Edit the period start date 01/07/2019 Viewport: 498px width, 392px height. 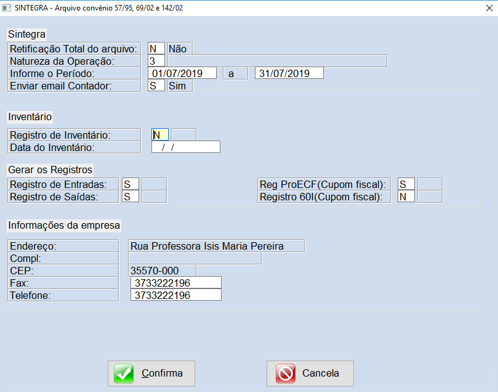pos(183,73)
